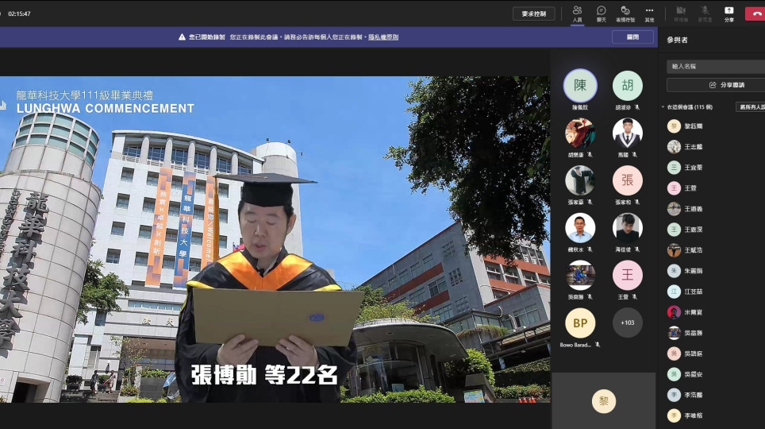Toggle the camera on or off
This screenshot has height=429, width=765.
(x=681, y=14)
